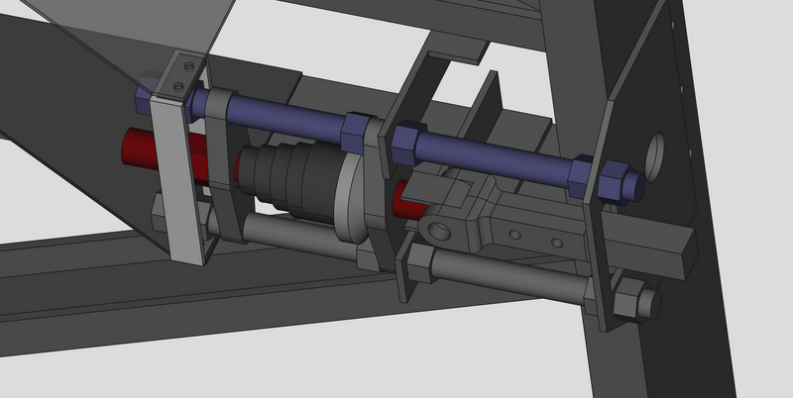793x398 pixels.
Task: Select the red rod entering the clevis
Action: 407,201
